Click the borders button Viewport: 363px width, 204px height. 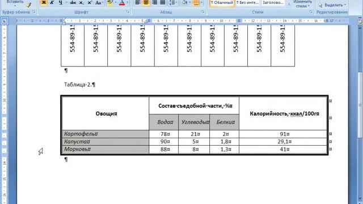[196, 2]
